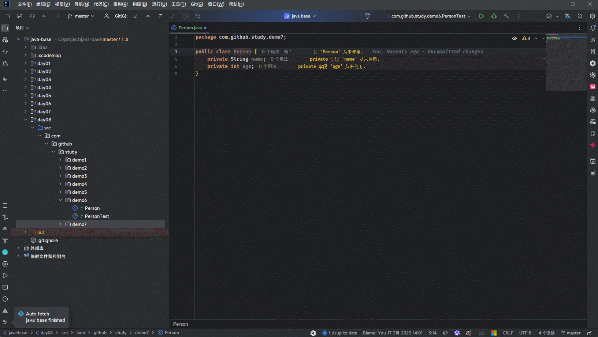Open the master branch dropdown
The height and width of the screenshot is (337, 598).
pyautogui.click(x=81, y=16)
